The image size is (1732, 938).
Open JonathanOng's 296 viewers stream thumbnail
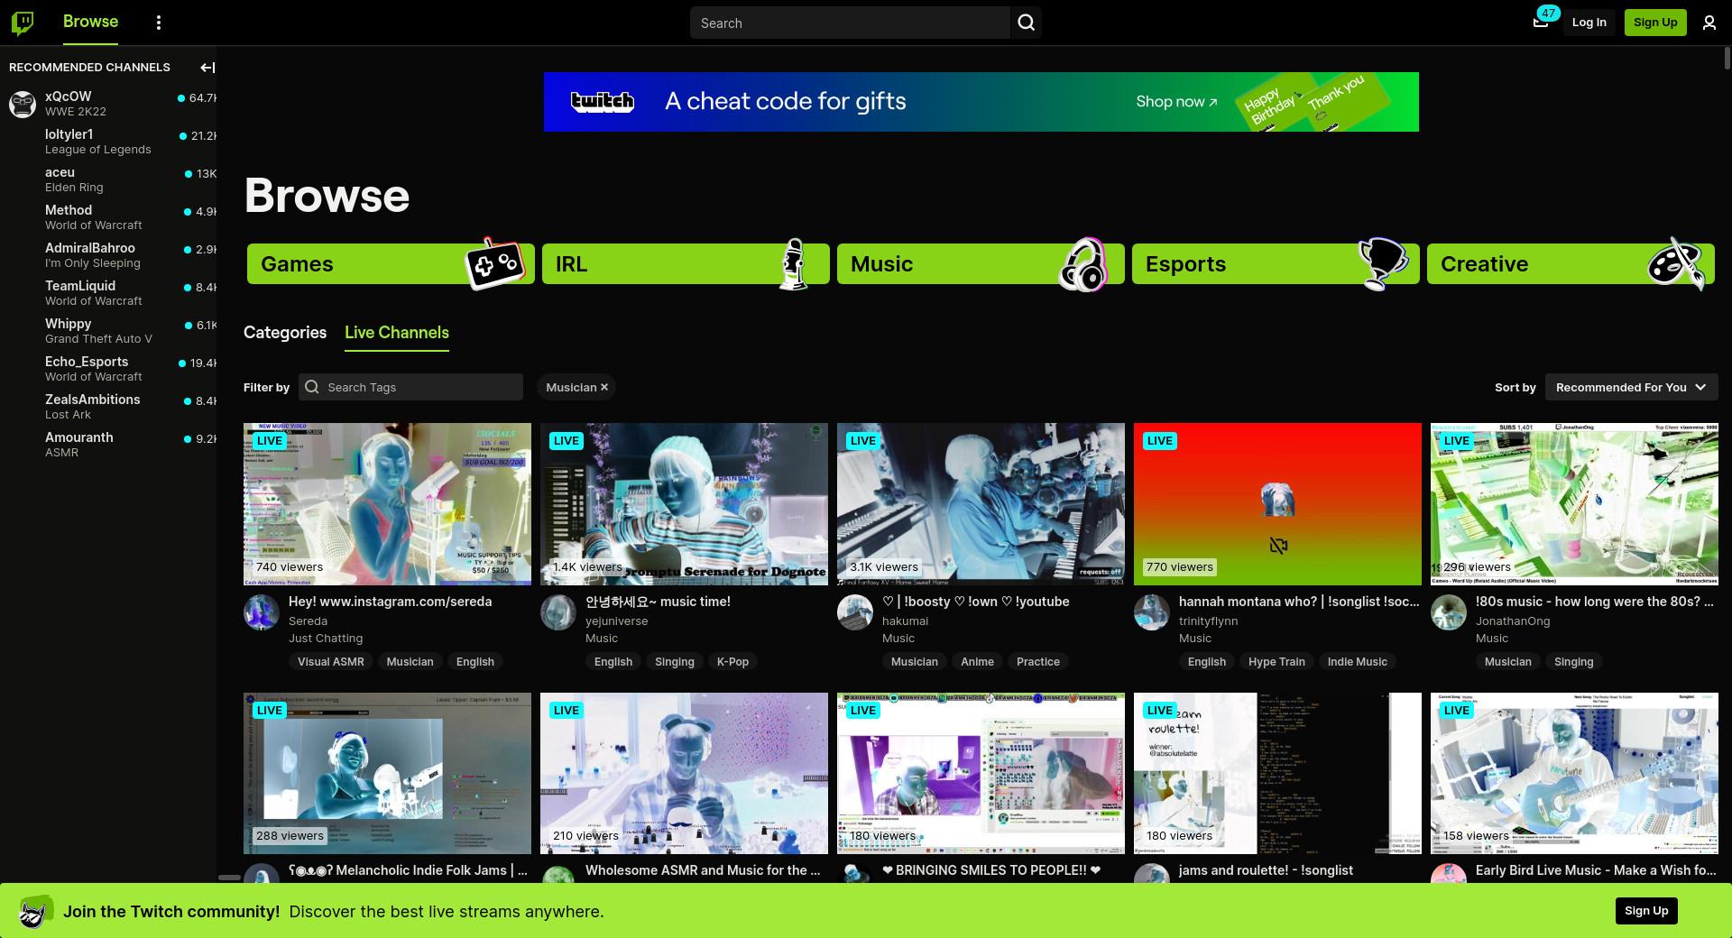pyautogui.click(x=1574, y=503)
